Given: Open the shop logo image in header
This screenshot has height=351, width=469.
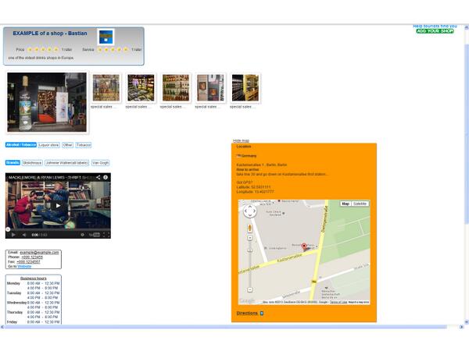Looking at the screenshot, I should tap(106, 37).
